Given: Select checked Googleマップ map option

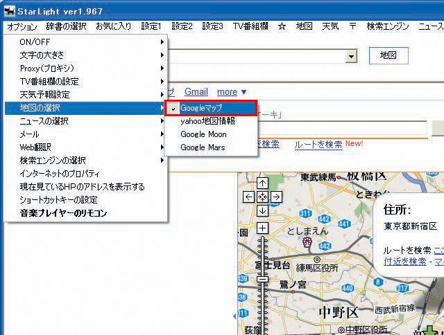Looking at the screenshot, I should pos(211,108).
